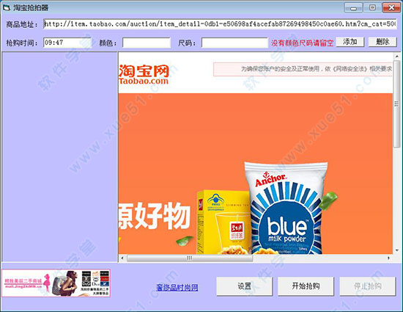Click the vertical scrollbar down arrow

pos(396,250)
